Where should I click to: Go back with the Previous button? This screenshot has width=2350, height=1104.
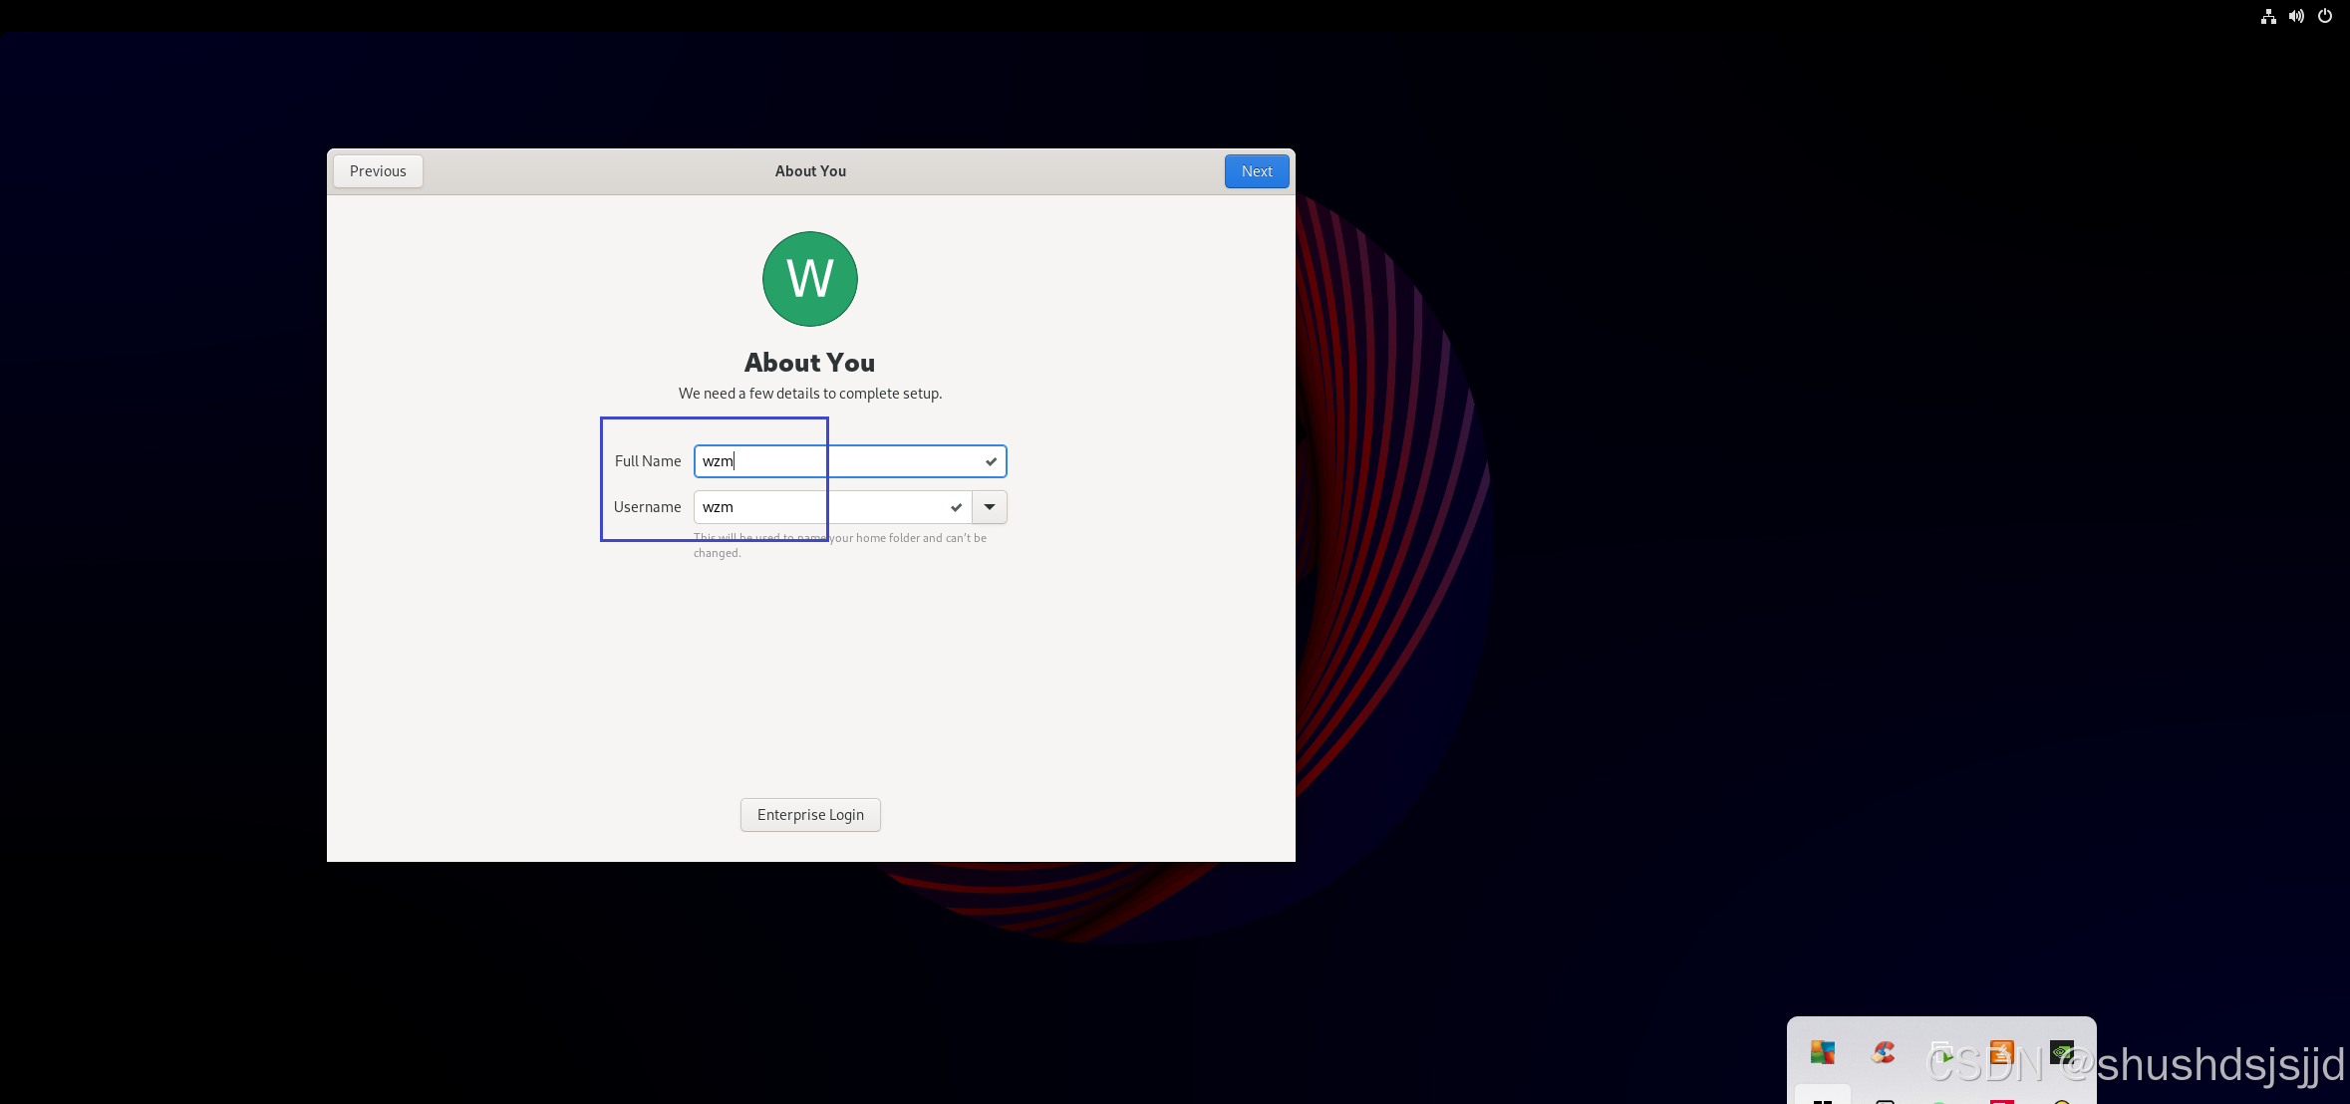pyautogui.click(x=378, y=171)
